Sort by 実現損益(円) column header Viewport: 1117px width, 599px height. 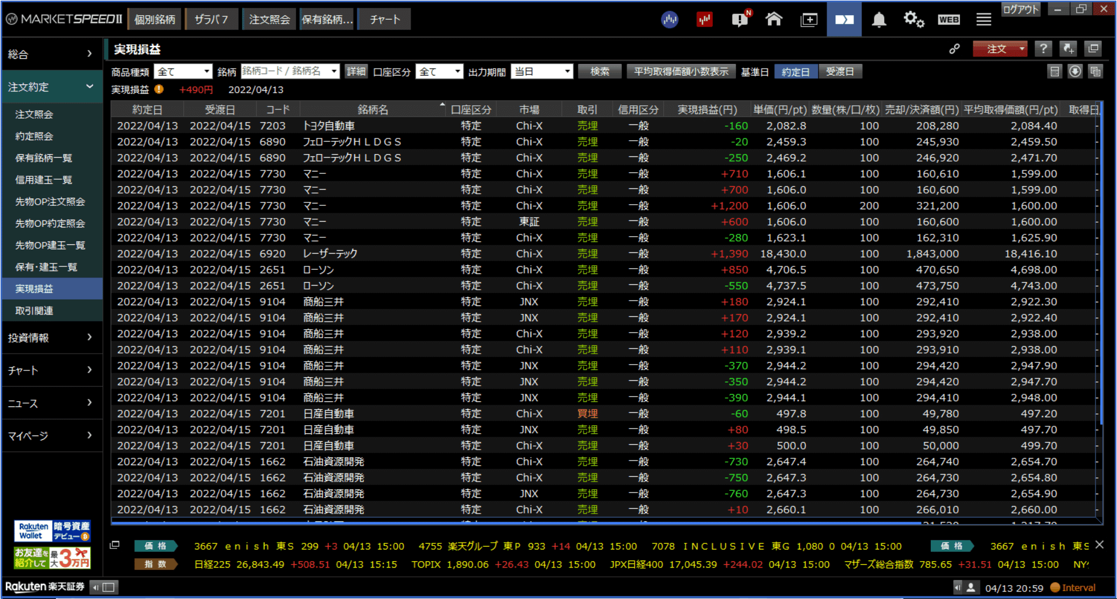[707, 109]
